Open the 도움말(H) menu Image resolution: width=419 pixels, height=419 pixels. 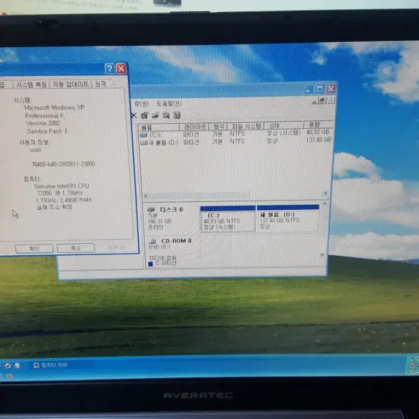169,103
